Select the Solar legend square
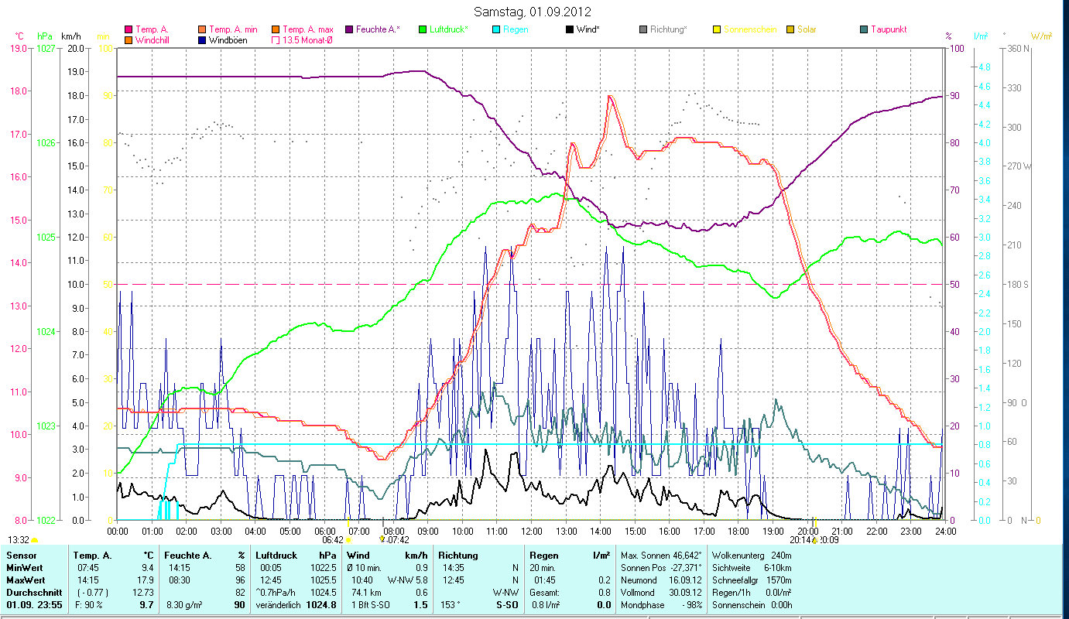This screenshot has width=1069, height=619. click(x=790, y=29)
